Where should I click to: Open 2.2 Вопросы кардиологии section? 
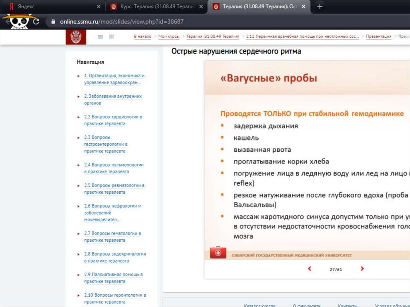tap(113, 120)
